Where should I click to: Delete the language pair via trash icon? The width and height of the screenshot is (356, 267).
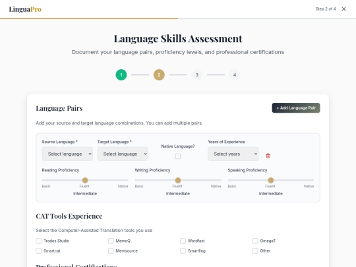tap(268, 156)
